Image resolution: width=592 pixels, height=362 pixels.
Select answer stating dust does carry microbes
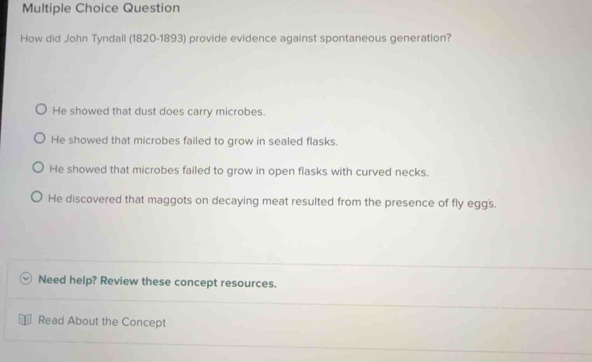click(158, 111)
